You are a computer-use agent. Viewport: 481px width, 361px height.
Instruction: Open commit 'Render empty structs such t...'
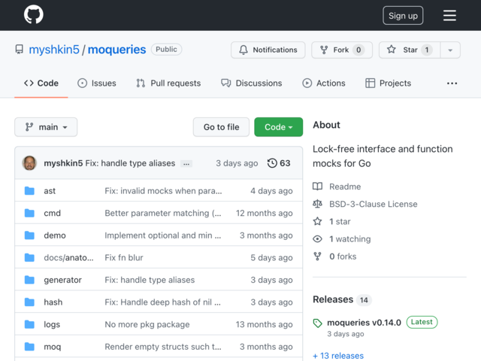click(163, 347)
